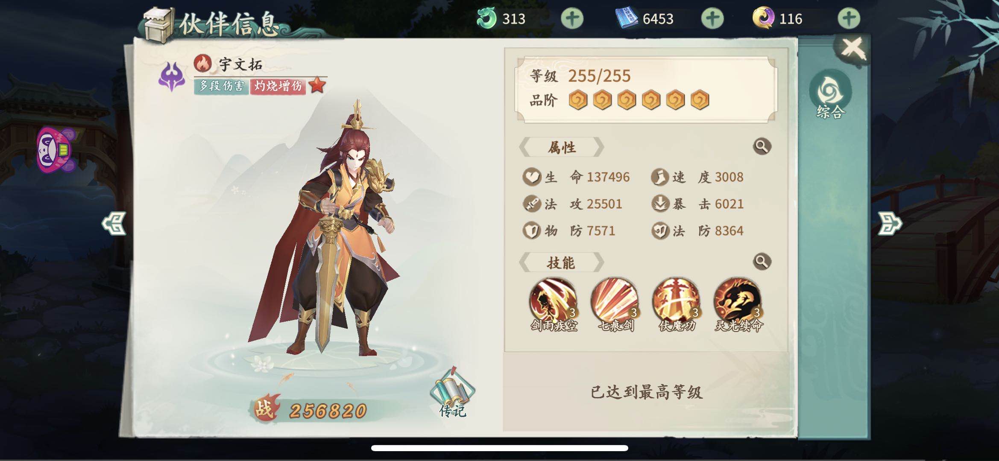Screen dimensions: 999x461
Task: Add scroll currency next to 6453
Action: (712, 18)
